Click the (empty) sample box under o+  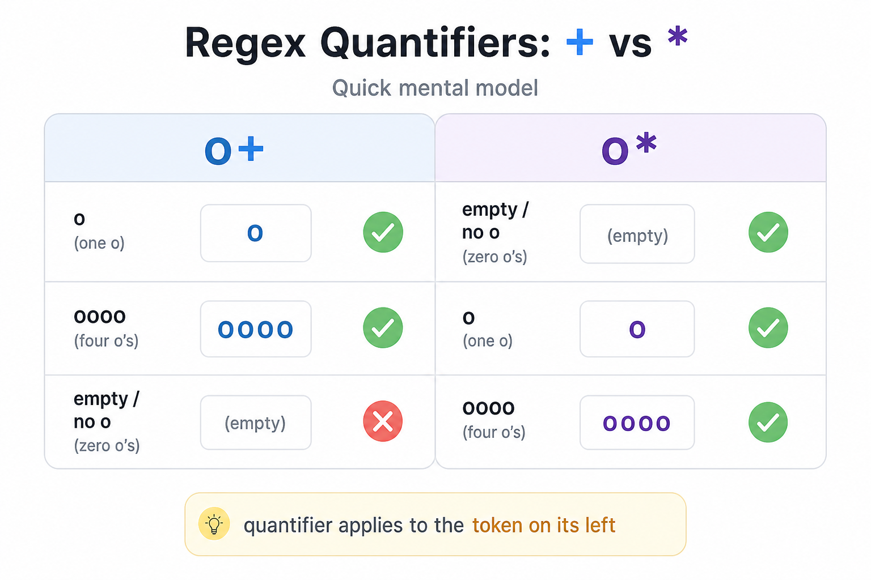coord(256,423)
